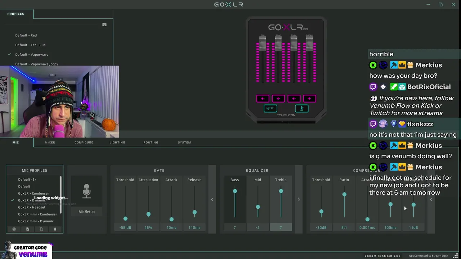
Task: Select the Default - Vaporwave profile
Action: pyautogui.click(x=32, y=55)
